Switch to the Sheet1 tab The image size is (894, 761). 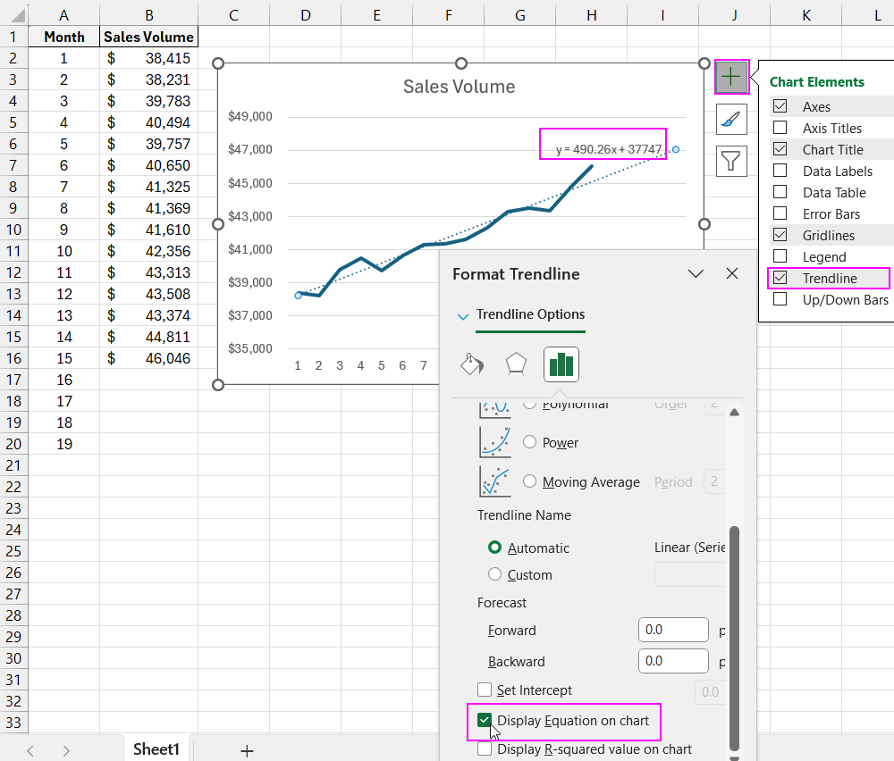click(156, 749)
